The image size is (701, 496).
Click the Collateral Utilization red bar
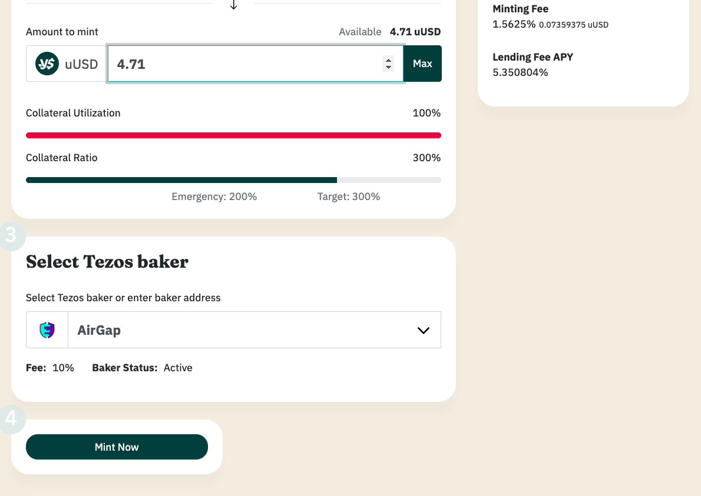click(x=233, y=135)
